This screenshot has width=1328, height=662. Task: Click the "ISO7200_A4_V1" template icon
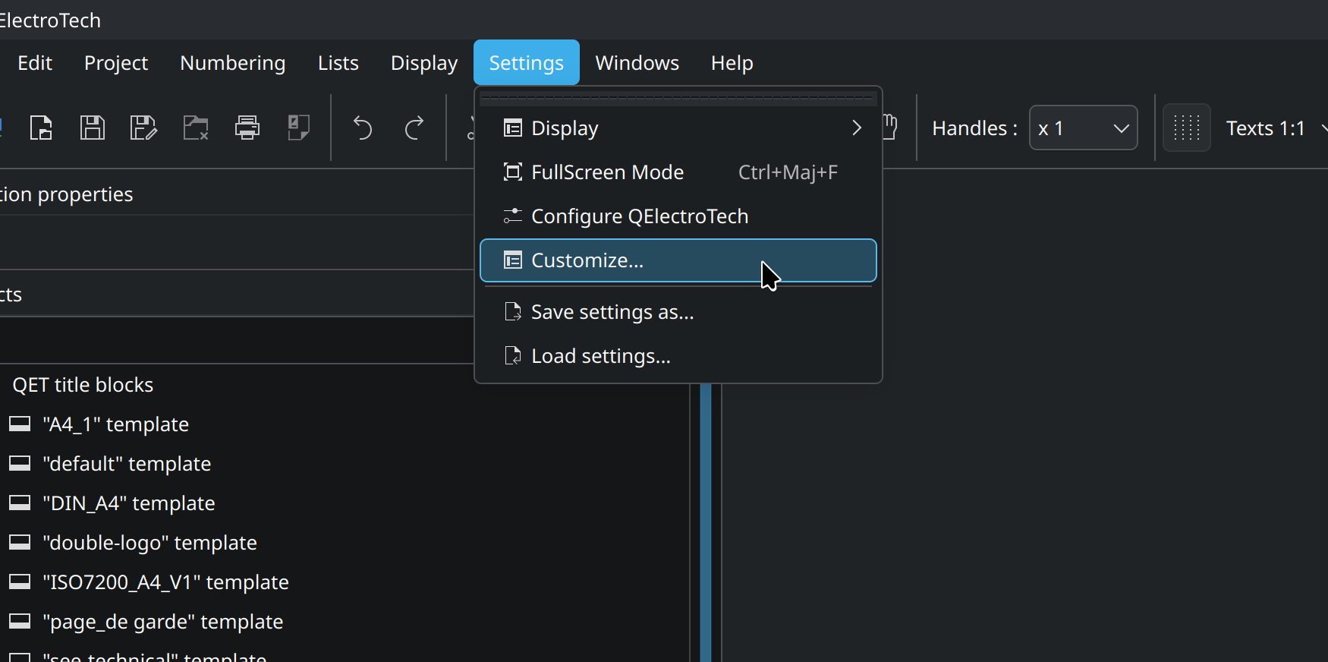(20, 582)
